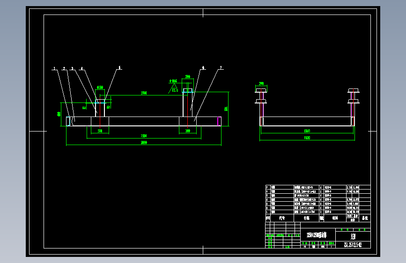Click the 代号 header cell in the parts table
The image size is (406, 263).
[x=282, y=218]
